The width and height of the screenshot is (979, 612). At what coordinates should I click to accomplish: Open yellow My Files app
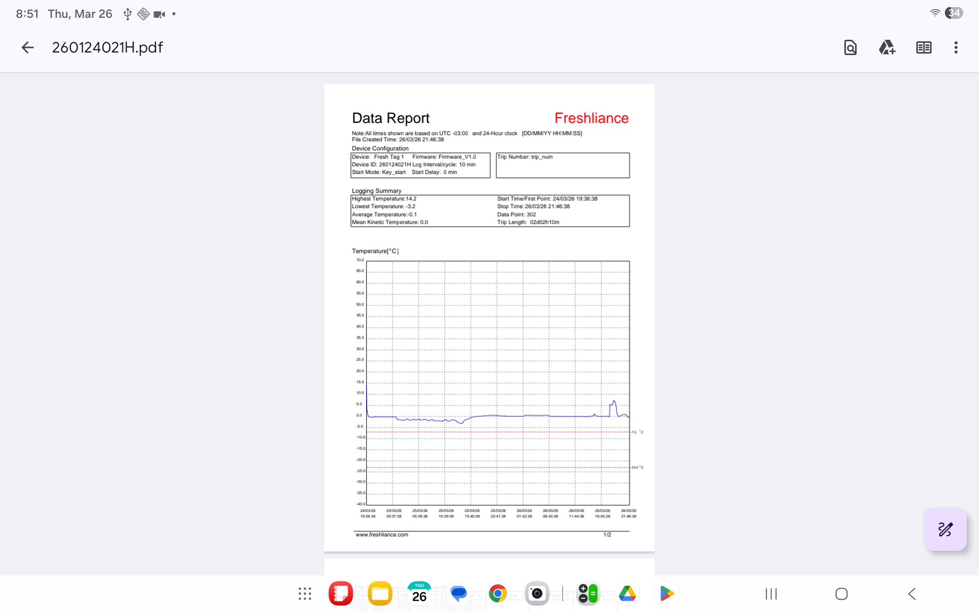[380, 594]
